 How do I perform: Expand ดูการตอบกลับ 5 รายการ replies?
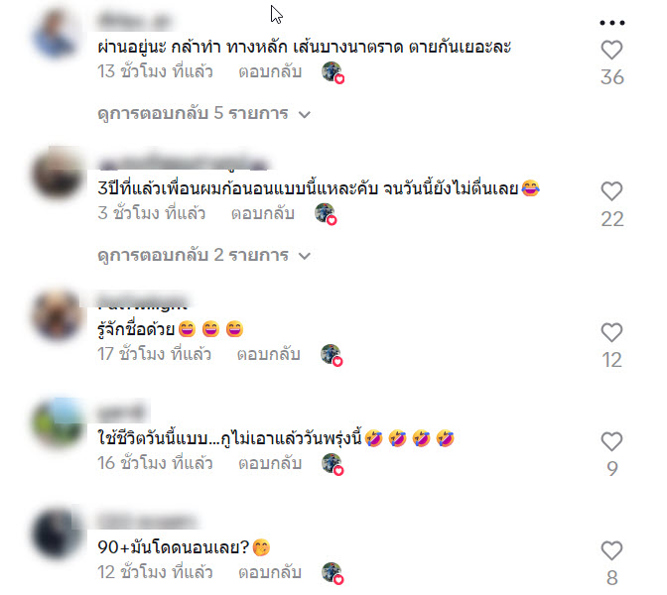(204, 113)
